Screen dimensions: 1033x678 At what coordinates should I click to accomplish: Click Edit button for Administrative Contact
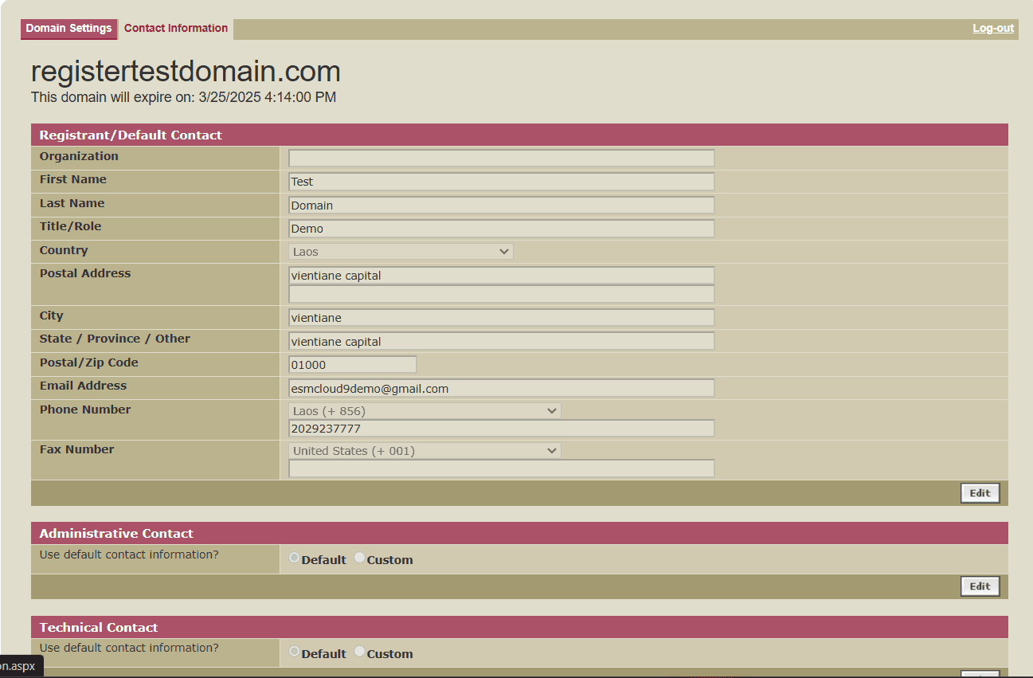coord(980,586)
